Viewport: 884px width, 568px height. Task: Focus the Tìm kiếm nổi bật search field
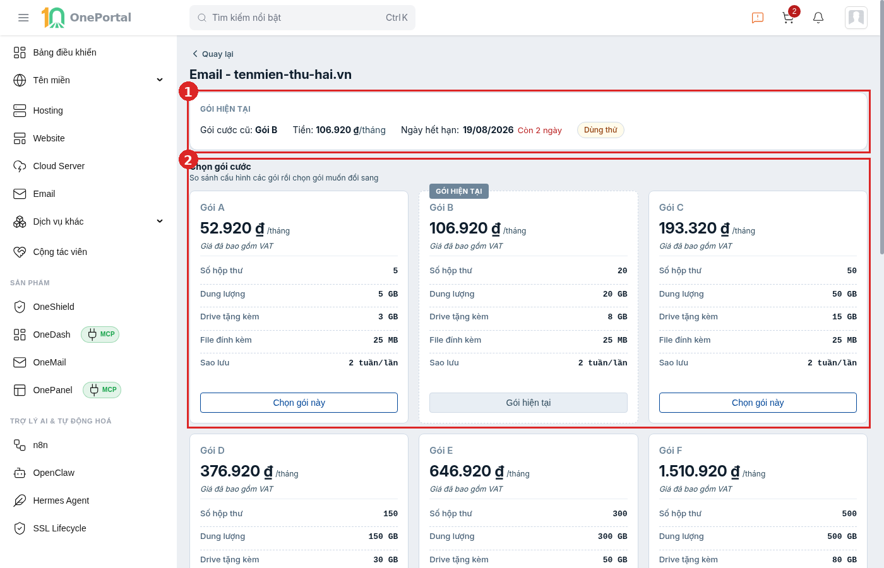(302, 18)
